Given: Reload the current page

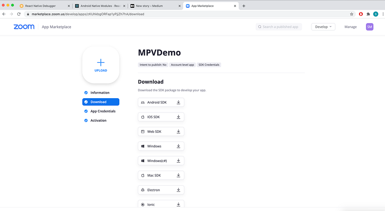Looking at the screenshot, I should click(x=18, y=14).
